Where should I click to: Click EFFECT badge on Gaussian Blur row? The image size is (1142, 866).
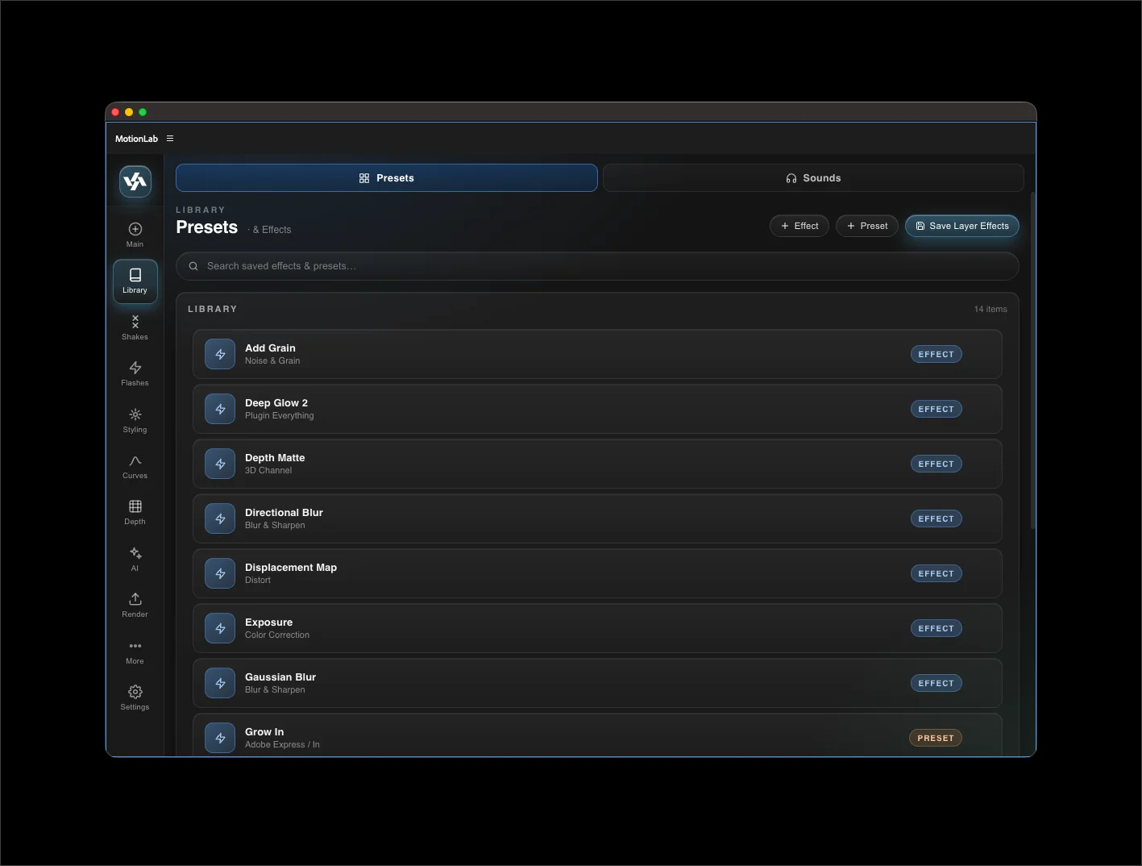(x=936, y=683)
